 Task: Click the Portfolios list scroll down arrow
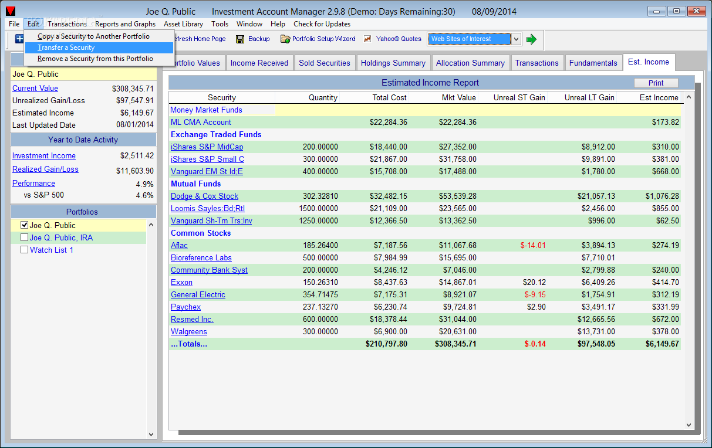(151, 435)
